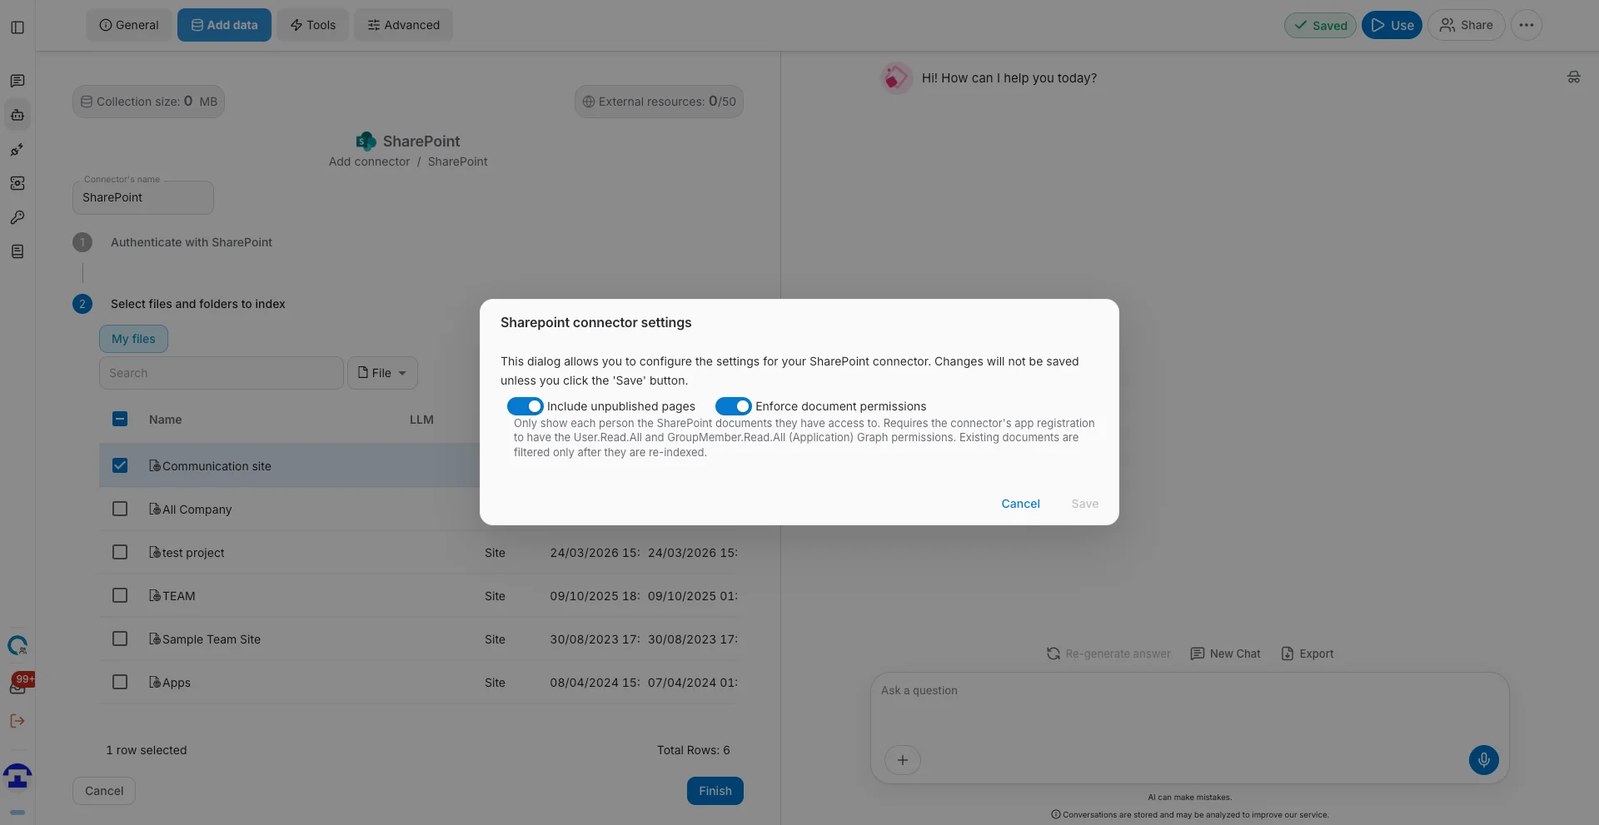Click the plus attachment button in chat
This screenshot has width=1599, height=825.
902,759
